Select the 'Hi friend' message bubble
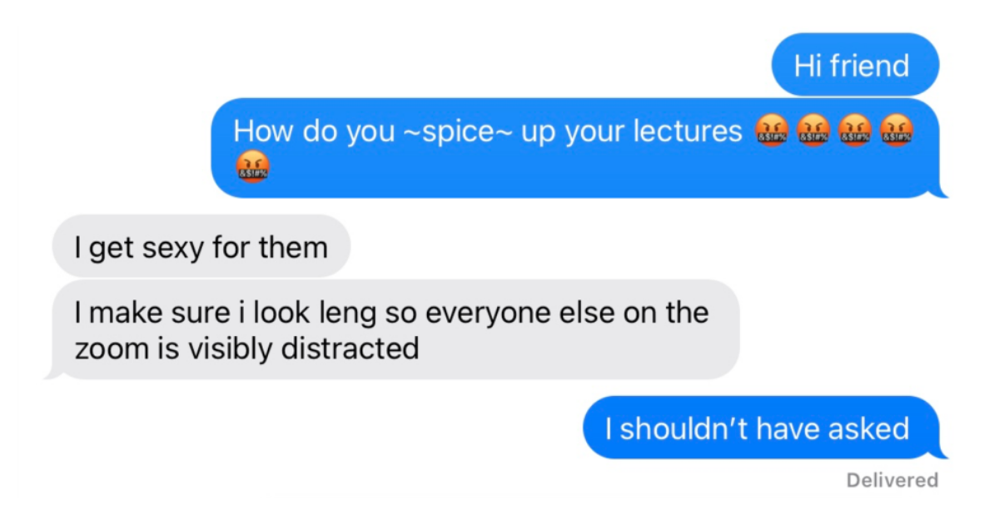Screen dimensions: 999x524 (x=856, y=64)
